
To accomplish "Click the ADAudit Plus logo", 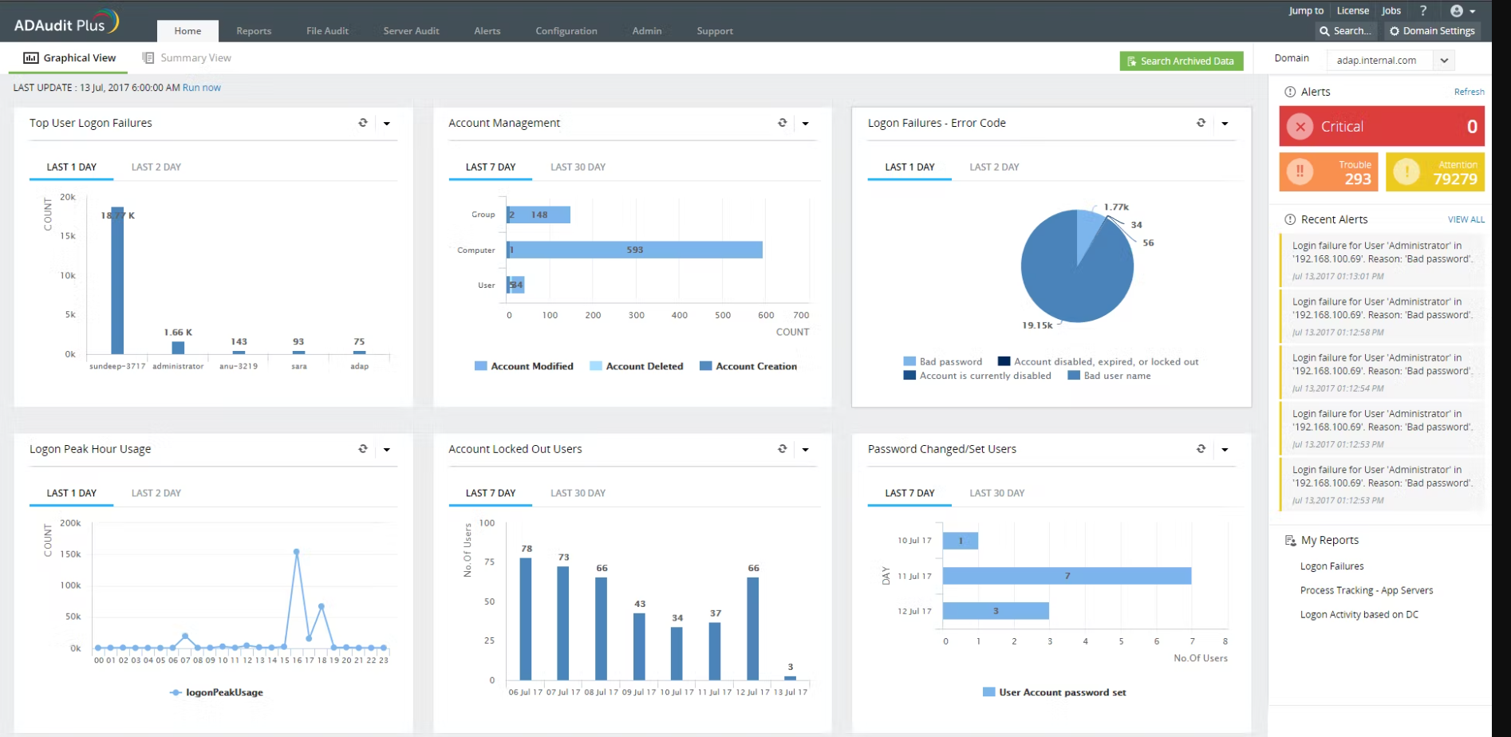I will [x=67, y=23].
